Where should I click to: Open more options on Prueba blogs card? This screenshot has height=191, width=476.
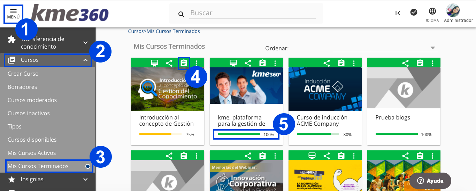tap(433, 63)
